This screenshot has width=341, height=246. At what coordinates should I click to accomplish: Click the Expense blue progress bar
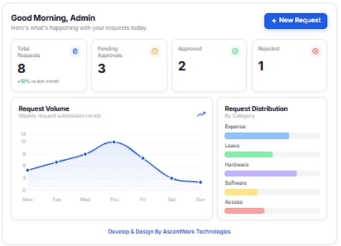pos(257,136)
